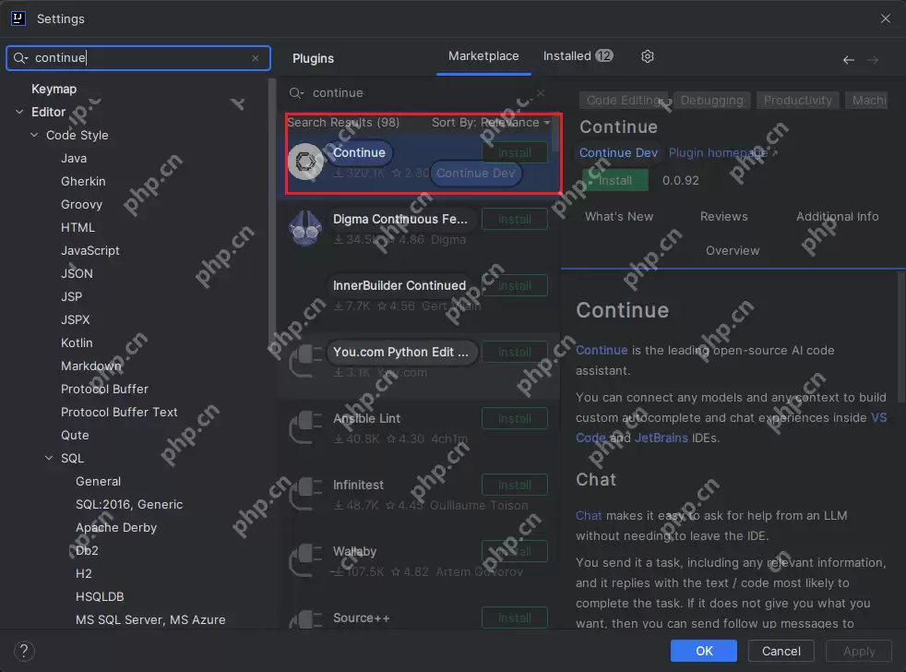
Task: Click the Ansible Lint plugin icon
Action: point(304,427)
